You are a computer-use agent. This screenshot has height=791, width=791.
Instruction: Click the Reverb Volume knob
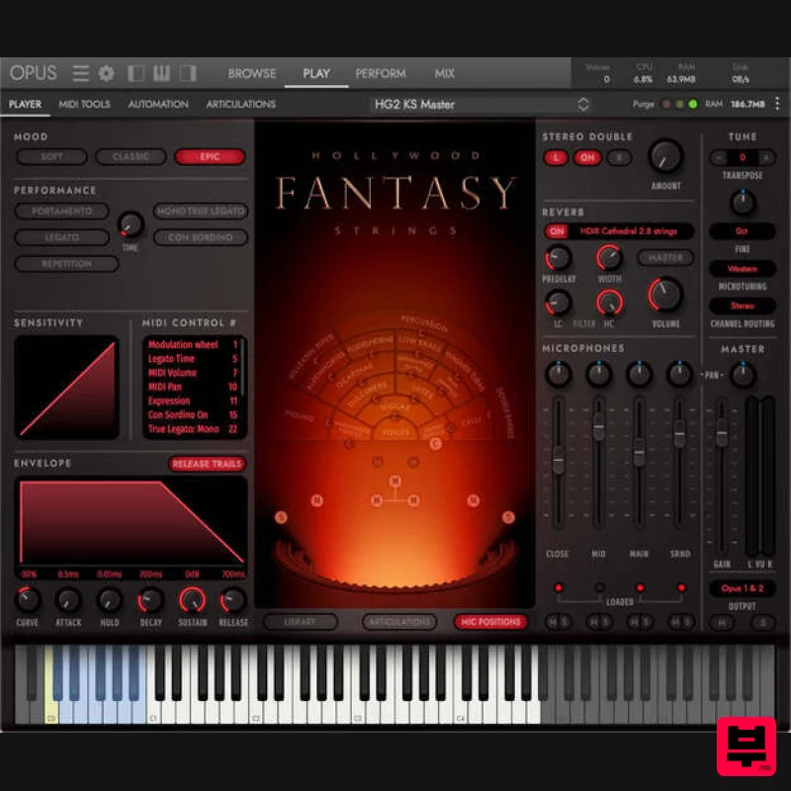coord(665,295)
